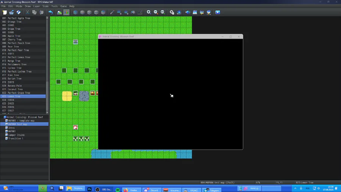The width and height of the screenshot is (341, 192).
Task: Select the Automatic layer icon
Action: (75, 13)
